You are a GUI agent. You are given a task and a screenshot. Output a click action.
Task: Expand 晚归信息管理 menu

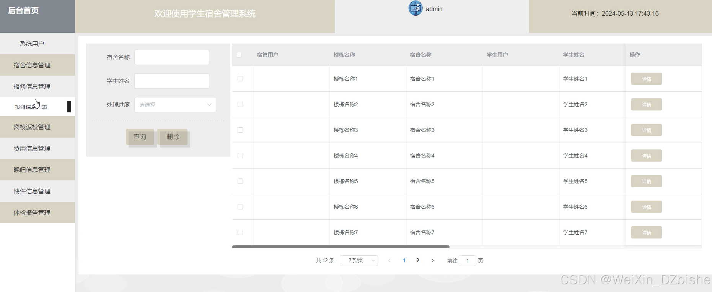tap(37, 170)
